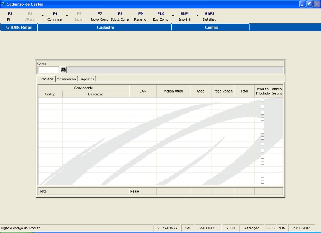
Task: Click the grey Cesta description field
Action: (x=175, y=70)
